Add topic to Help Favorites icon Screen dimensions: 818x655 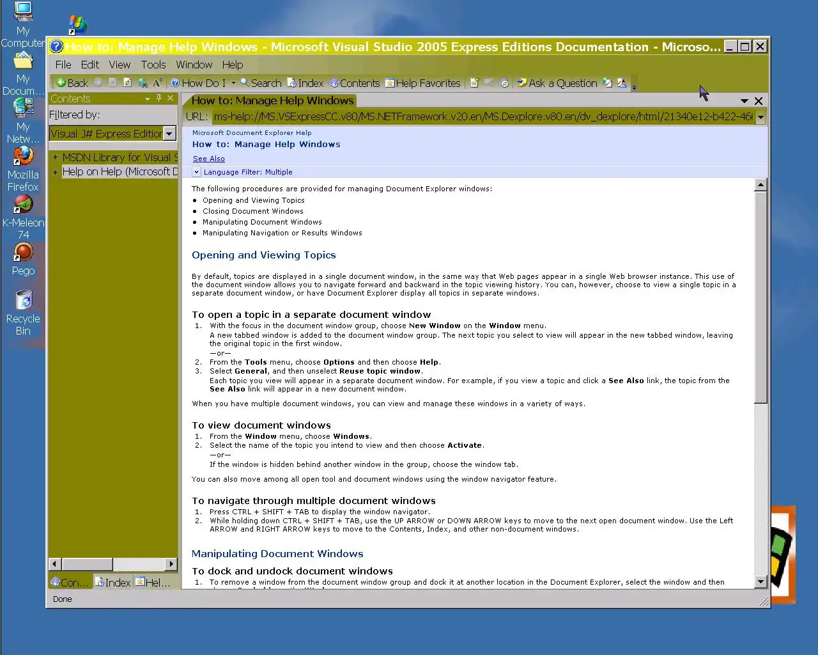point(474,83)
